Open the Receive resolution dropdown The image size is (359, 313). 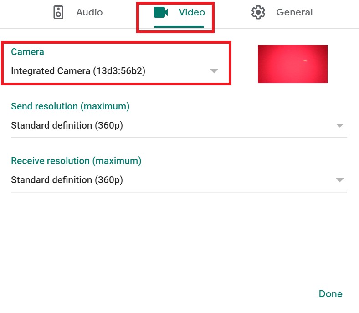click(179, 180)
